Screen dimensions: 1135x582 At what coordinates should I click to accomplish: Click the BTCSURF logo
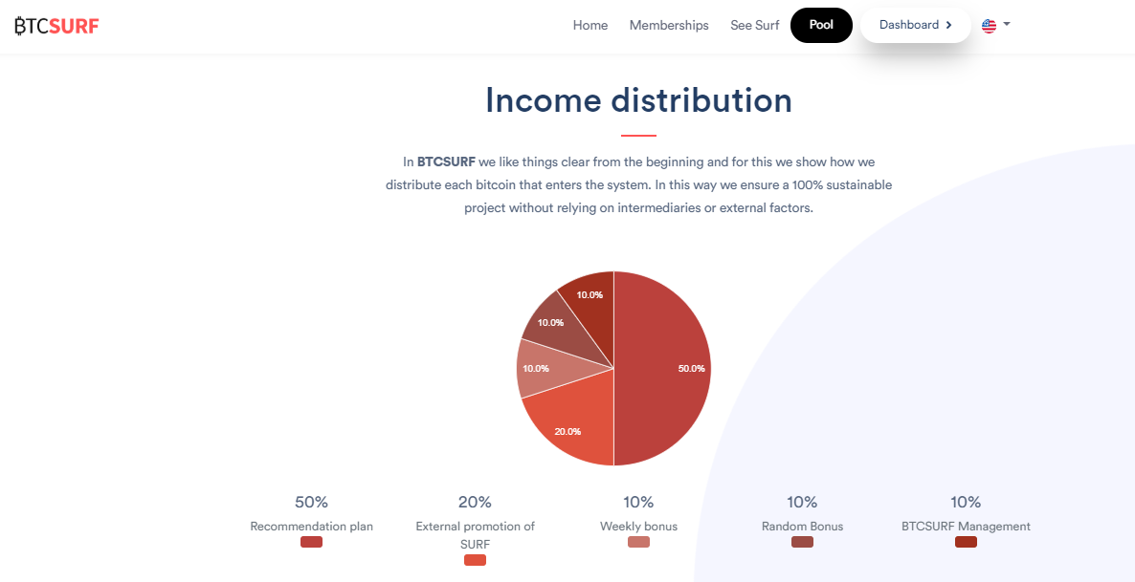coord(56,26)
